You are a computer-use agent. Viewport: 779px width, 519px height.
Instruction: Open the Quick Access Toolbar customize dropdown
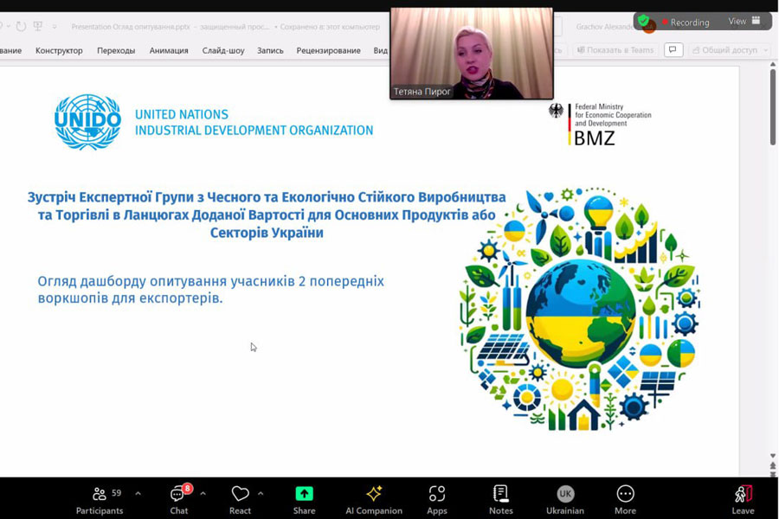pyautogui.click(x=55, y=26)
